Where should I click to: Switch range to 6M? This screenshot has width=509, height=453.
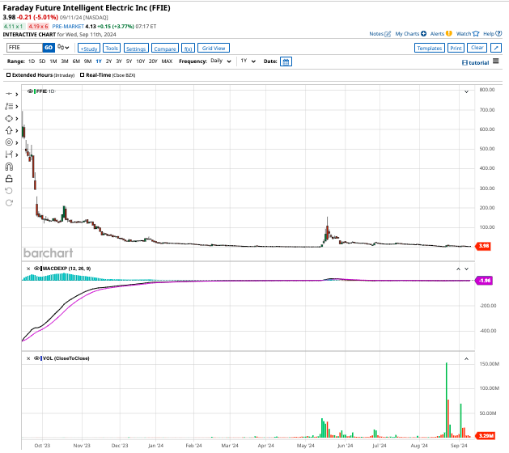[x=75, y=61]
